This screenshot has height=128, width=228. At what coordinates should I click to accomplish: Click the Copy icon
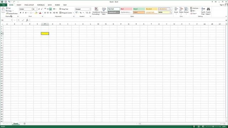pos(7,11)
